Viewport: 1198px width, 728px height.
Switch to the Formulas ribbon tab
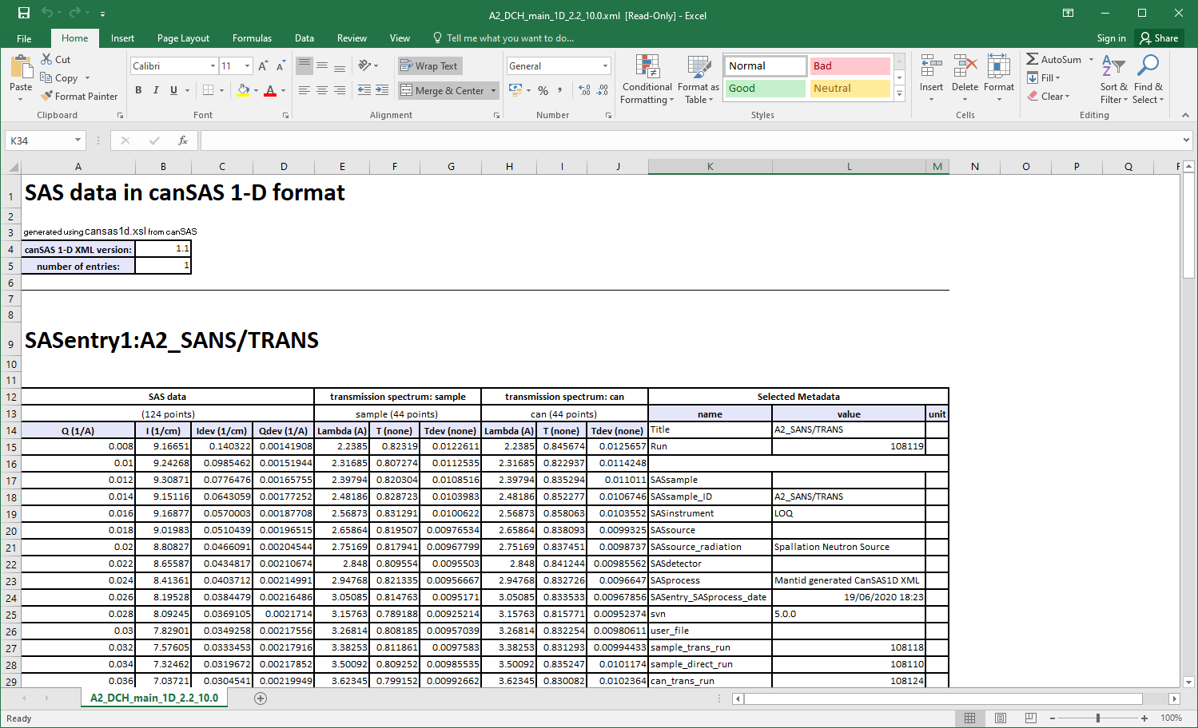(x=252, y=38)
